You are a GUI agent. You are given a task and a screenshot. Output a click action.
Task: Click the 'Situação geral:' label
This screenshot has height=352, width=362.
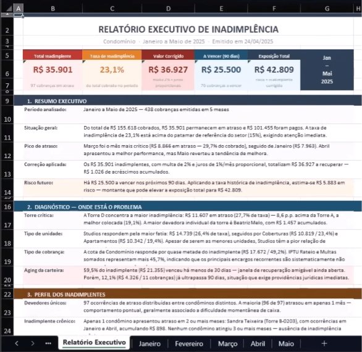click(x=41, y=128)
